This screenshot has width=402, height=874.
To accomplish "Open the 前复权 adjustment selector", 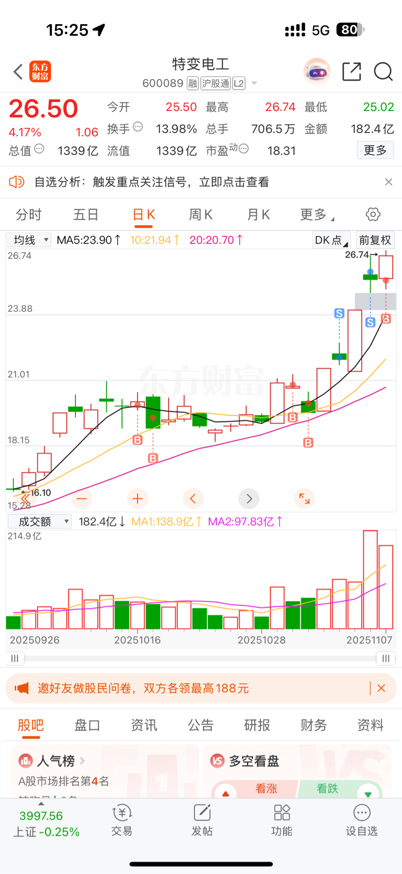I will [375, 240].
